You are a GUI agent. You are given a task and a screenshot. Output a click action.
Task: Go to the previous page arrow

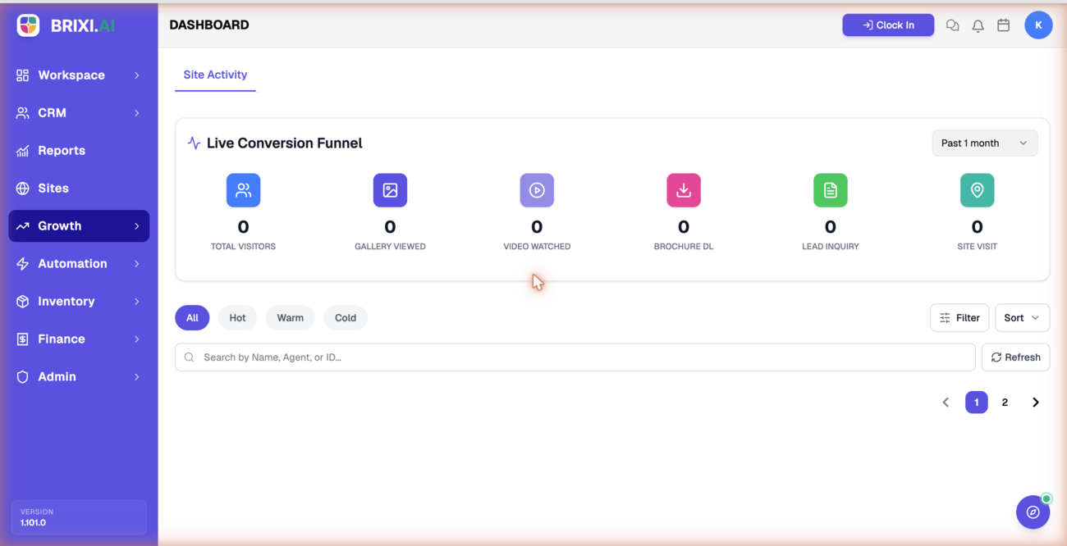tap(946, 403)
